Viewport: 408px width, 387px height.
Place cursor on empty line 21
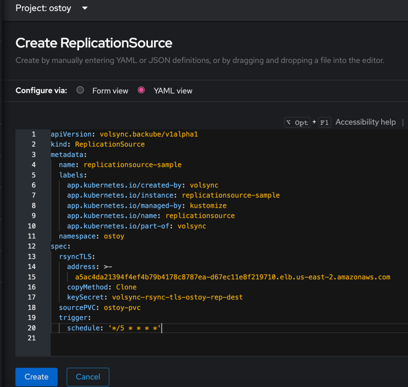coord(160,338)
